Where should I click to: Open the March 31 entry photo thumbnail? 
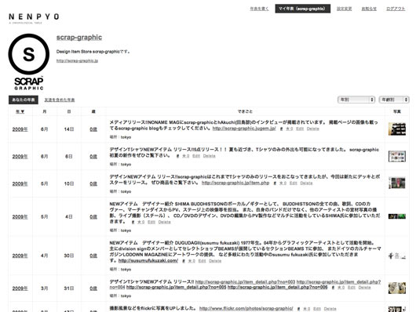tap(397, 288)
